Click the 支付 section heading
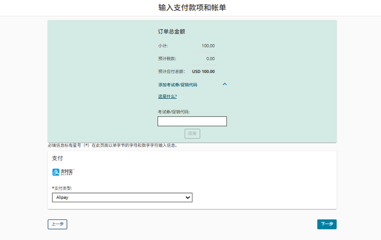The width and height of the screenshot is (381, 240). click(57, 158)
